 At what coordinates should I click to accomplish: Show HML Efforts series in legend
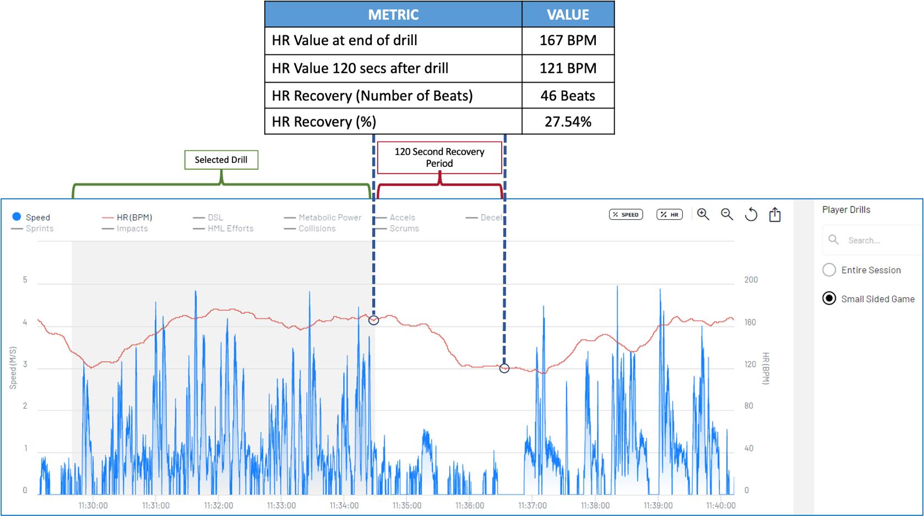pyautogui.click(x=224, y=228)
